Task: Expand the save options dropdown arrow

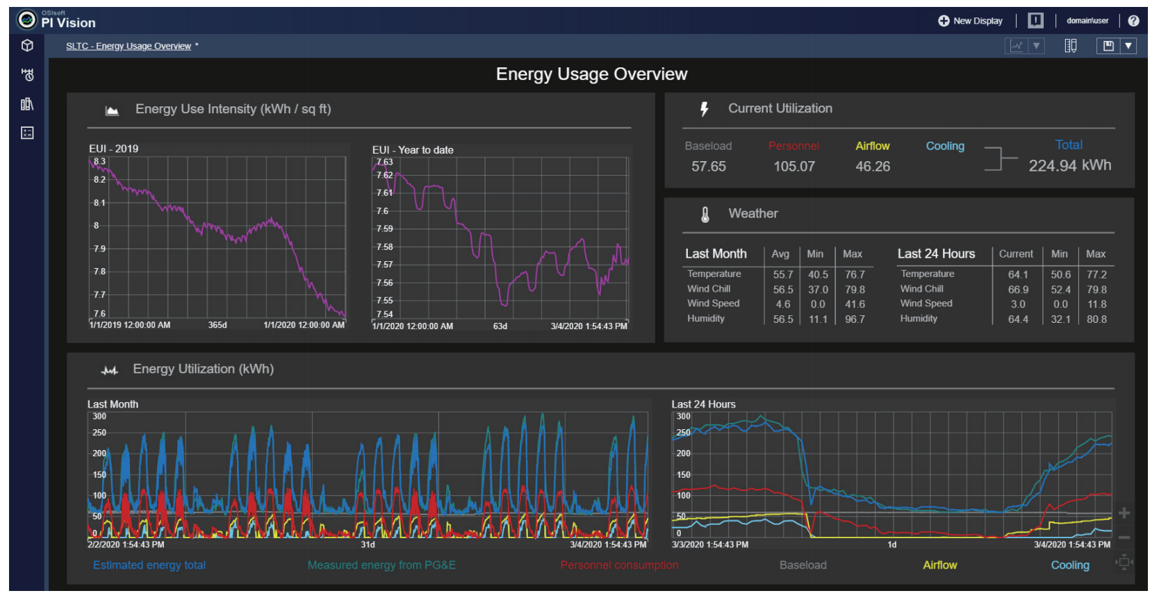Action: [x=1128, y=46]
